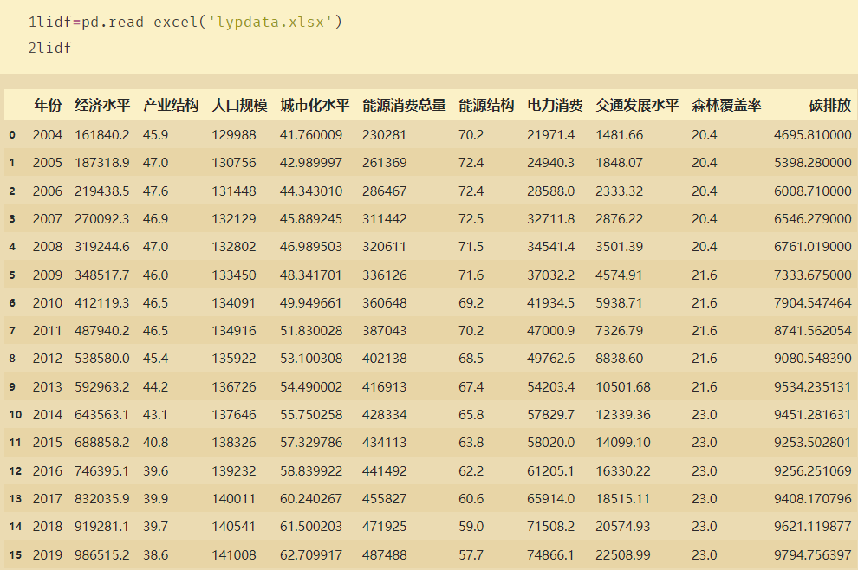Click cell 58.839922 in 2016 row
858x570 pixels.
point(311,471)
